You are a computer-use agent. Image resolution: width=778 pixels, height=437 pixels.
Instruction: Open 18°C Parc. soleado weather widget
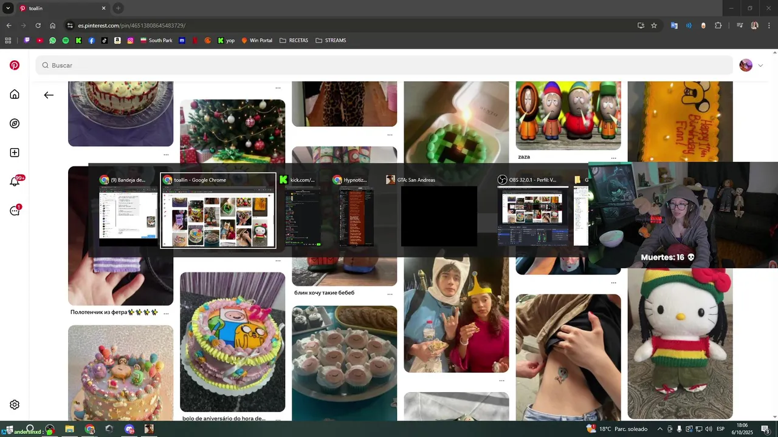617,429
